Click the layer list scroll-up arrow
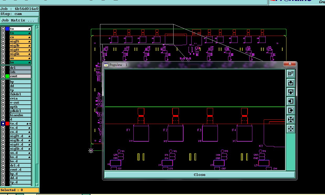The height and width of the screenshot is (195, 325). click(37, 27)
